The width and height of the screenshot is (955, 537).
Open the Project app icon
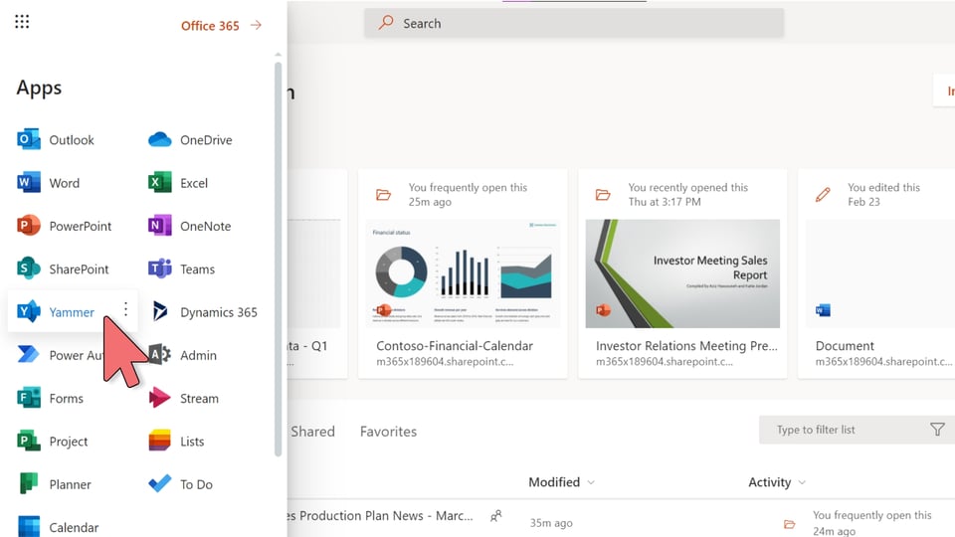[x=28, y=442]
